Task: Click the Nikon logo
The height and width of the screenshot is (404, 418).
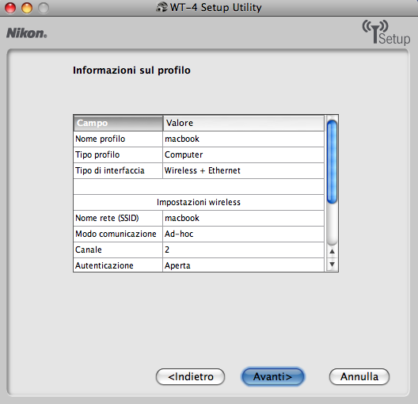Action: pos(26,33)
